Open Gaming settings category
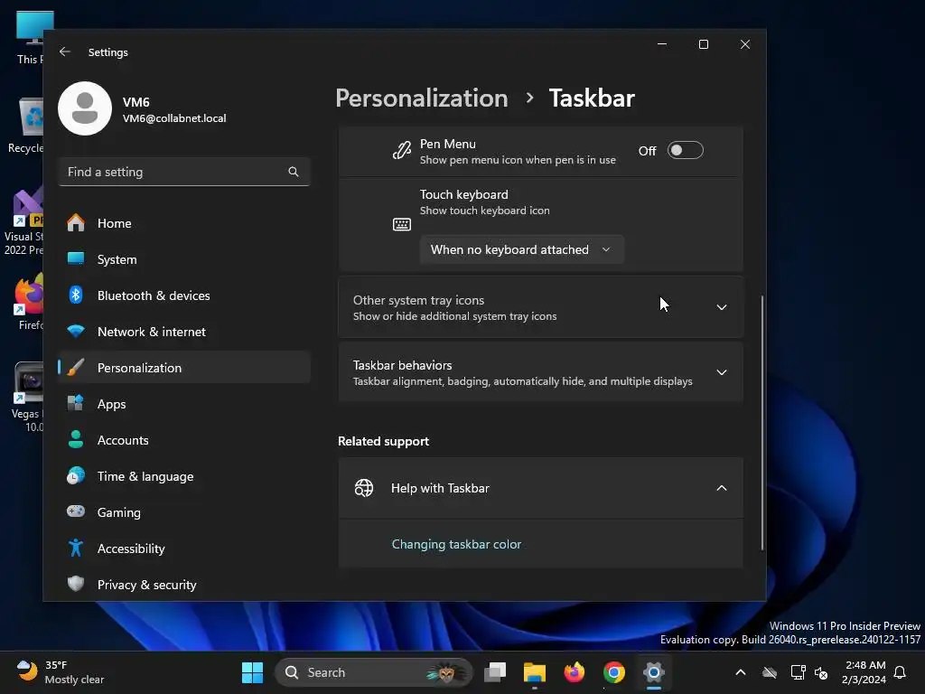This screenshot has height=694, width=925. point(184,511)
